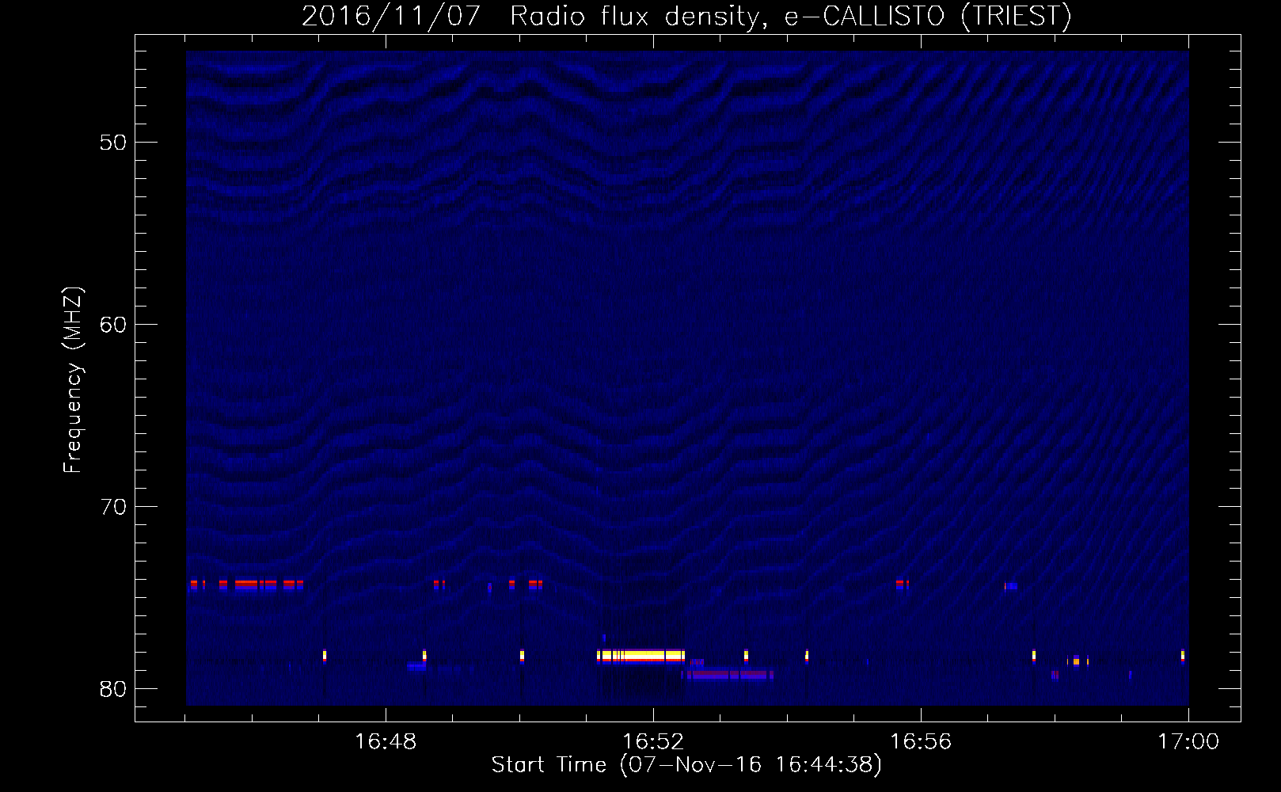Click the 17:00 time tick label
This screenshot has height=792, width=1281.
pyautogui.click(x=1188, y=742)
